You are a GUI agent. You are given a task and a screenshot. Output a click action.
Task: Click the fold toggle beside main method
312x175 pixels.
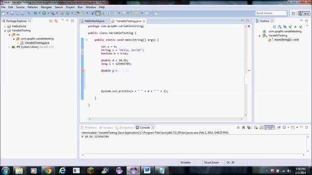[87, 40]
